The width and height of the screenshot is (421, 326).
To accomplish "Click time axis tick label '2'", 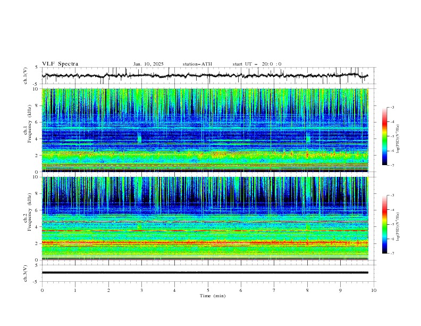I will tap(108, 290).
